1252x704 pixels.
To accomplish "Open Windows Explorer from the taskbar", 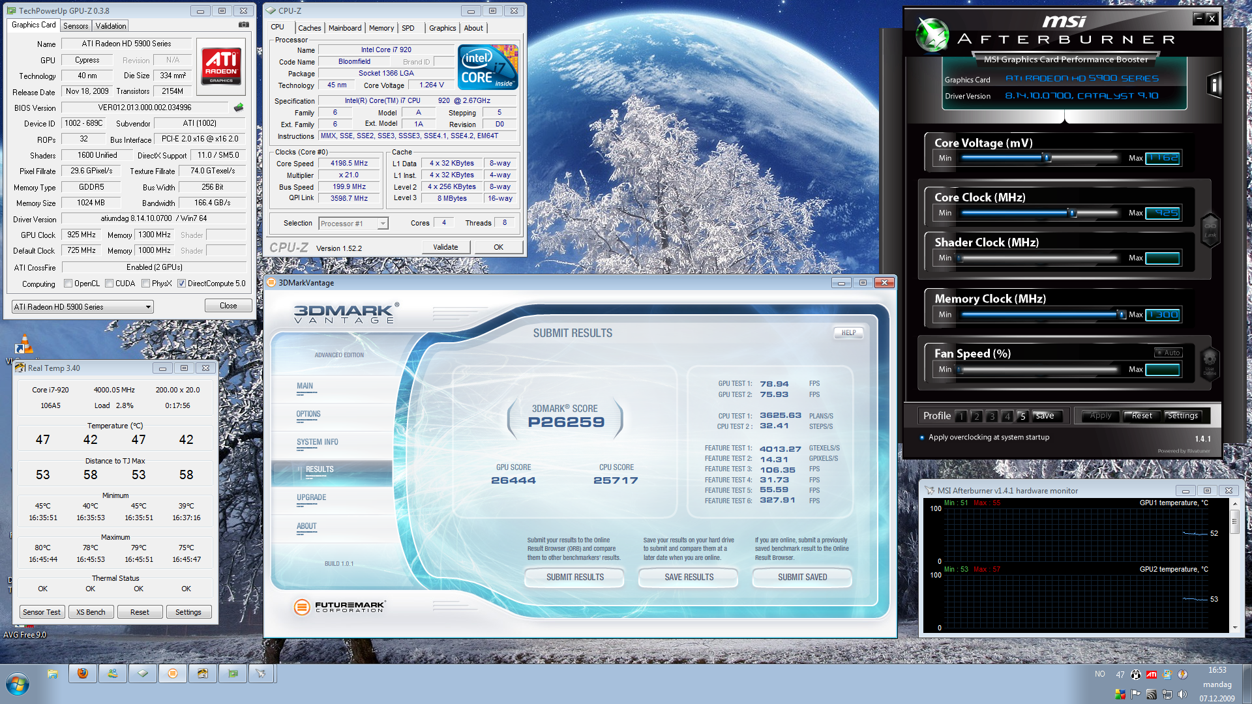I will pyautogui.click(x=53, y=673).
